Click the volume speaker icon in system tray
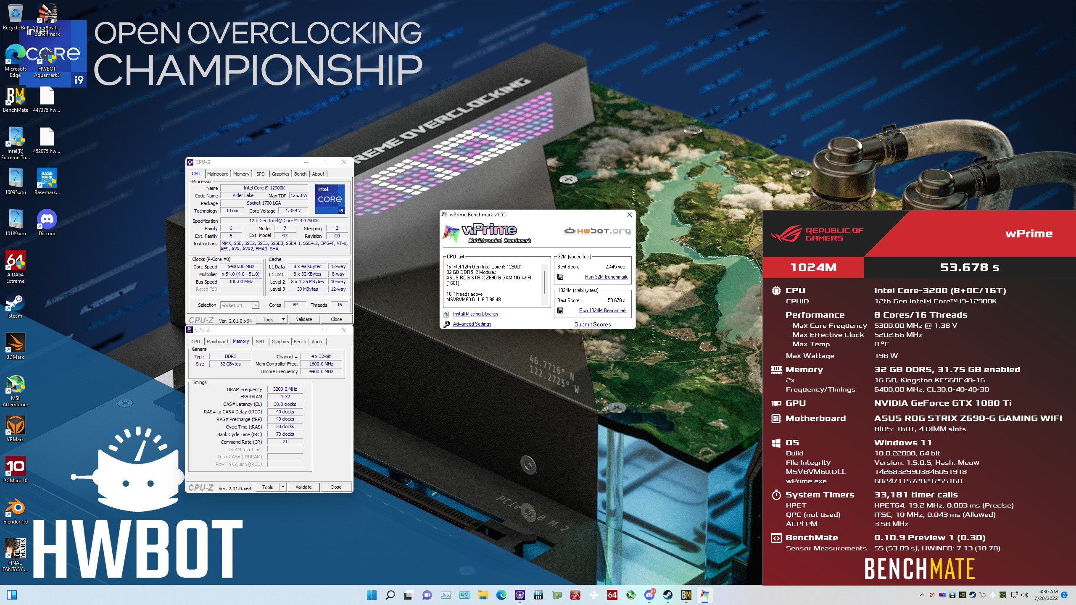This screenshot has width=1076, height=605. click(1024, 595)
